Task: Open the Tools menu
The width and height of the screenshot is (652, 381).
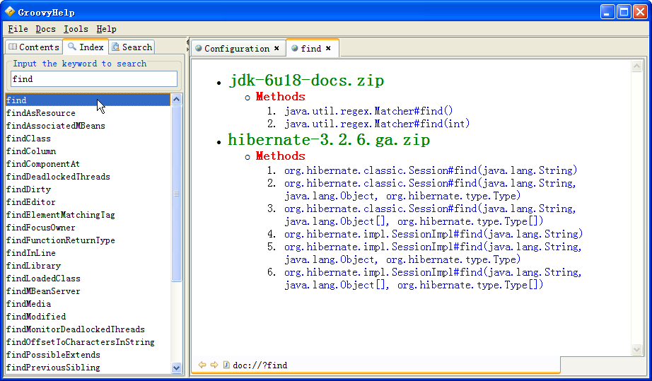Action: 76,29
